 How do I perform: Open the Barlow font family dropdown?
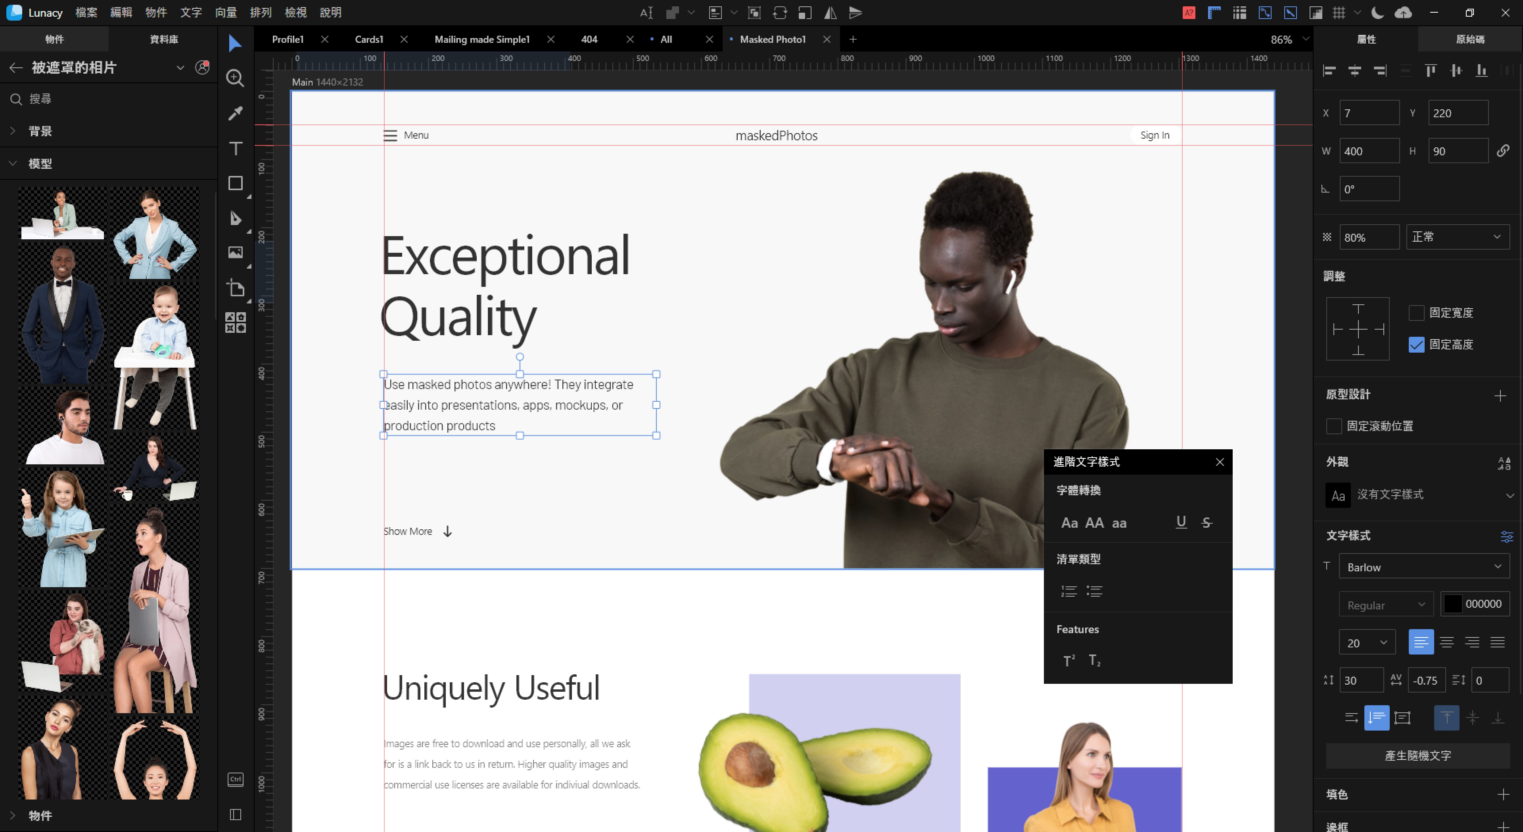click(x=1423, y=567)
